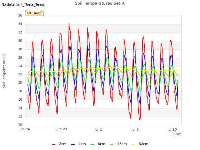Click the chart title Soil Temperatures Set A
This screenshot has height=150, width=200.
click(x=100, y=3)
